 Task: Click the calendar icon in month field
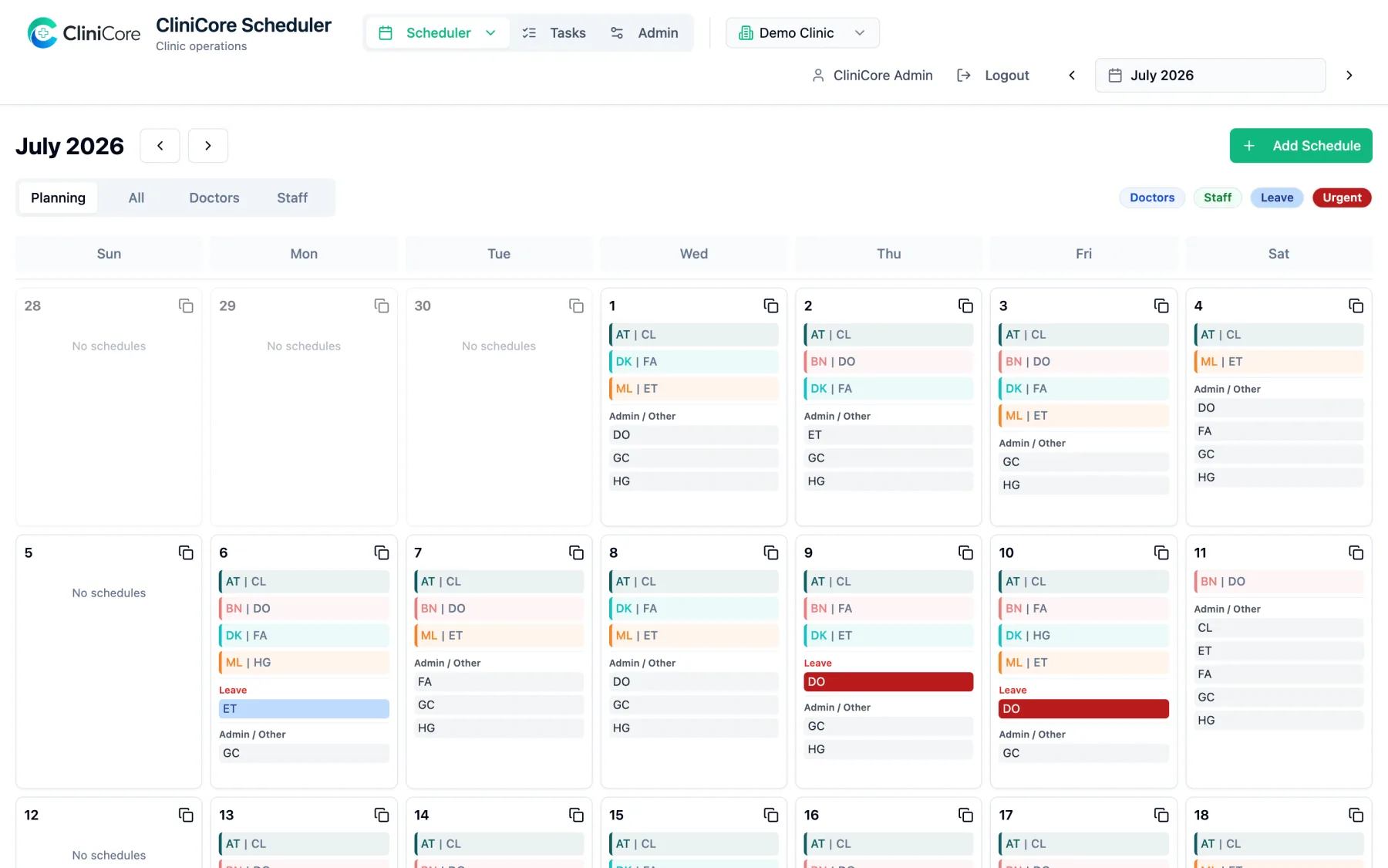[x=1115, y=75]
